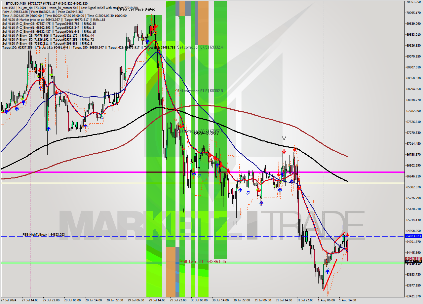The height and width of the screenshot is (304, 423).
Task: Click the 'Sell correction 87.5 | 69332.4' label
Action: [x=200, y=47]
